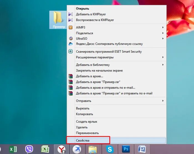
Task: Select Яндекс.Диск: Скопировать публичную ссылку
Action: [x=117, y=44]
